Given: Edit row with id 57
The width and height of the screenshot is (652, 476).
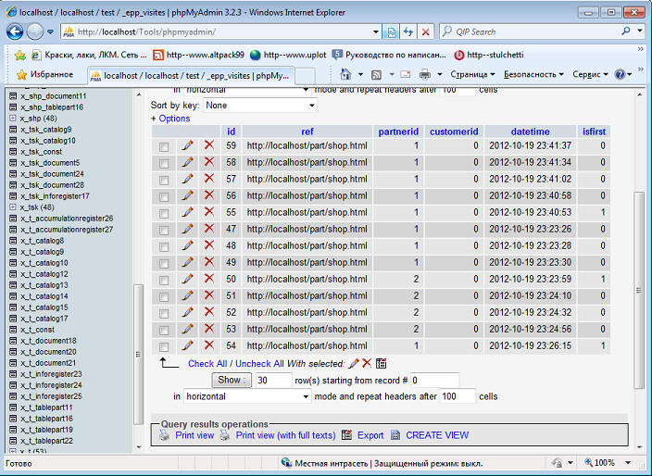Looking at the screenshot, I should (187, 179).
